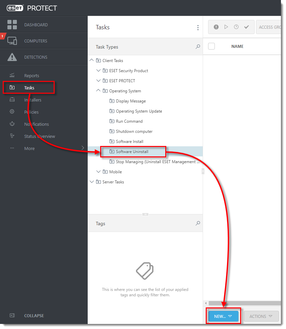Screen dimensions: 286x329
Task: Expand the ESET Security Product node
Action: [98, 70]
